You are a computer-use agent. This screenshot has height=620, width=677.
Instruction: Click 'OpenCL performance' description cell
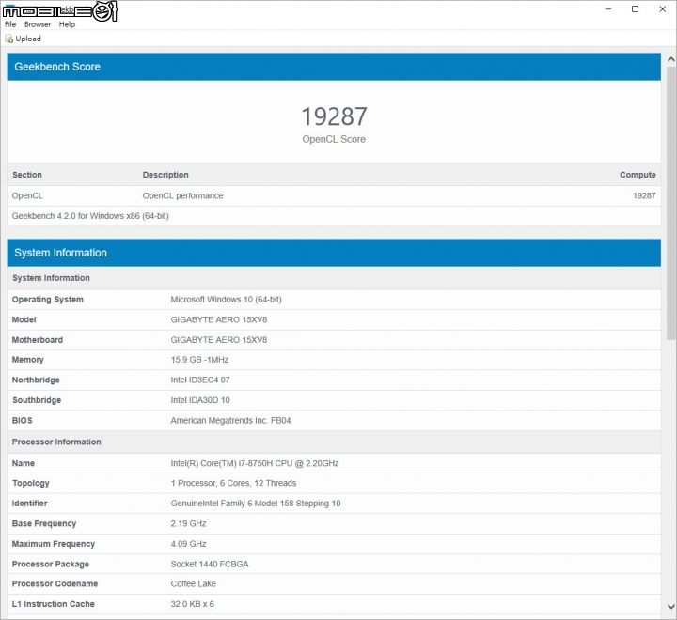pos(182,196)
